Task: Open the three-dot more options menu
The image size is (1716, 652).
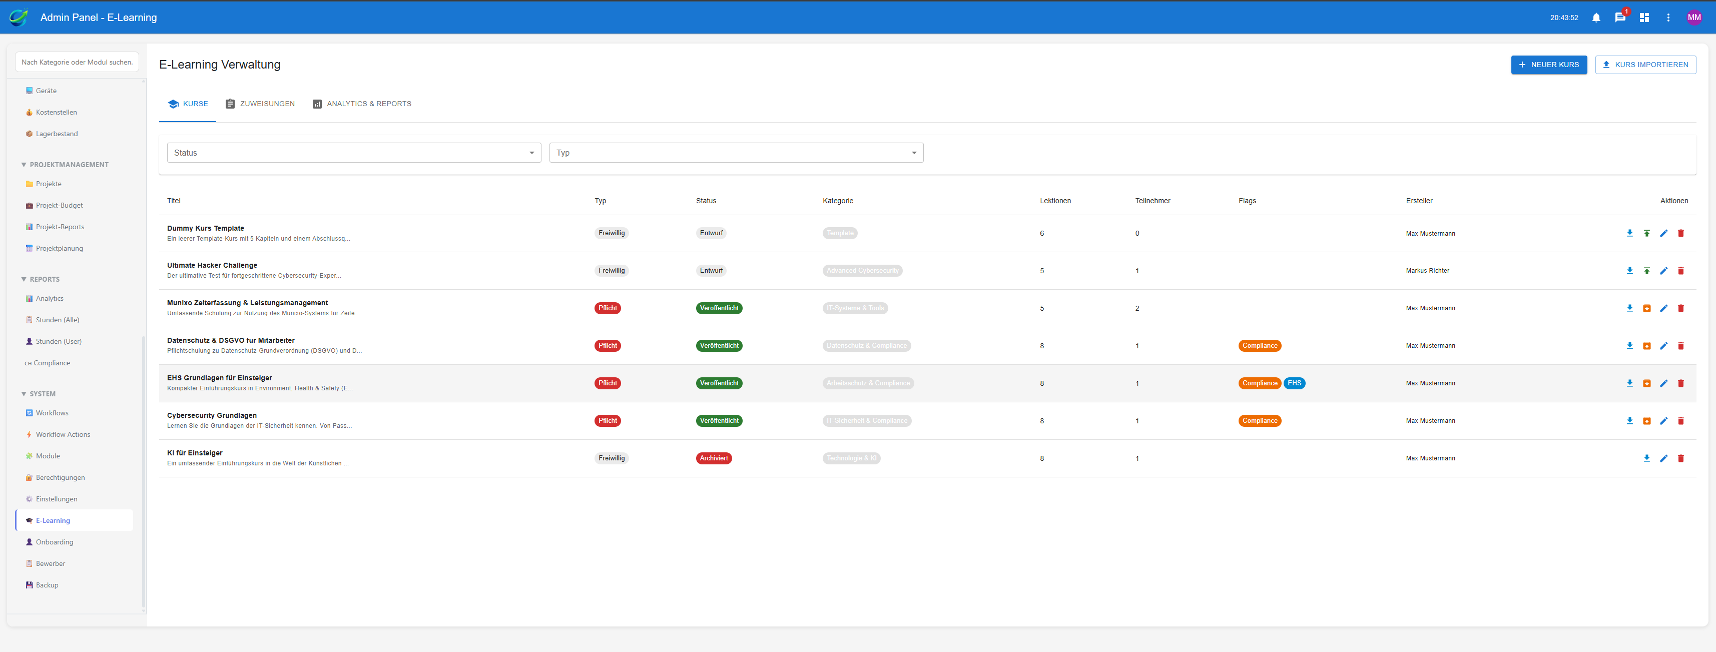Action: point(1668,18)
